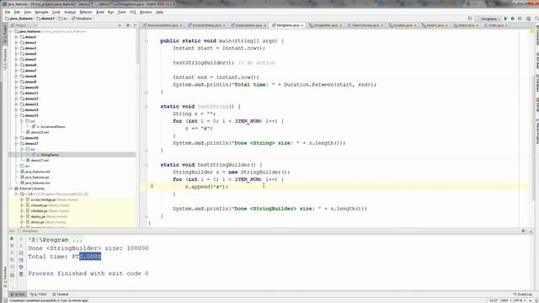Select demo8 folder in project tree
Image resolution: width=539 pixels, height=303 pixels.
pos(28,76)
